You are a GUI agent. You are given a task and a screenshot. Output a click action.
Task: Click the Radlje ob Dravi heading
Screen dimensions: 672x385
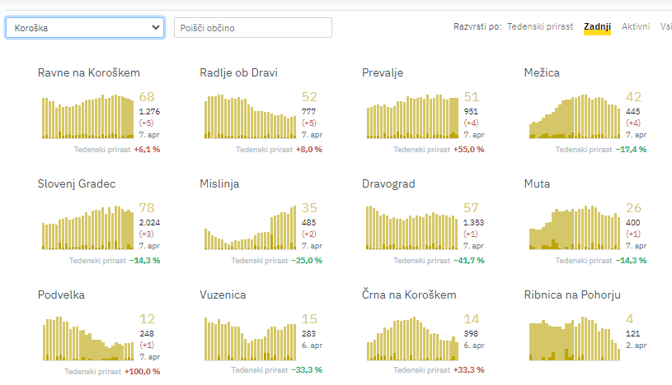[x=238, y=72]
